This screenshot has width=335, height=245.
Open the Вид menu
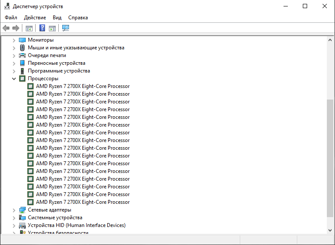point(57,18)
